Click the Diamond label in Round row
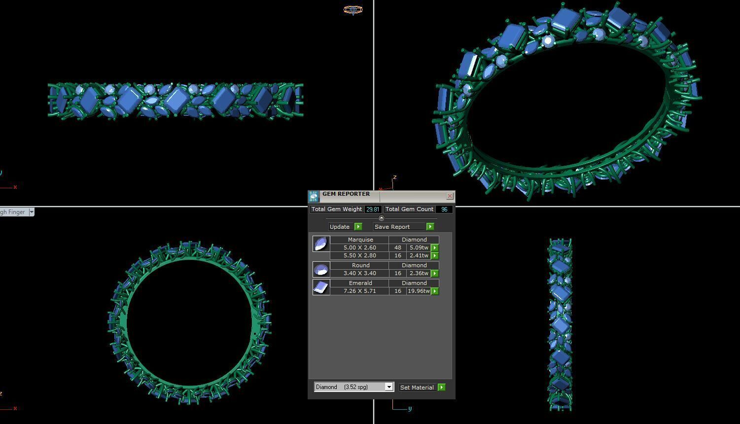 (414, 265)
